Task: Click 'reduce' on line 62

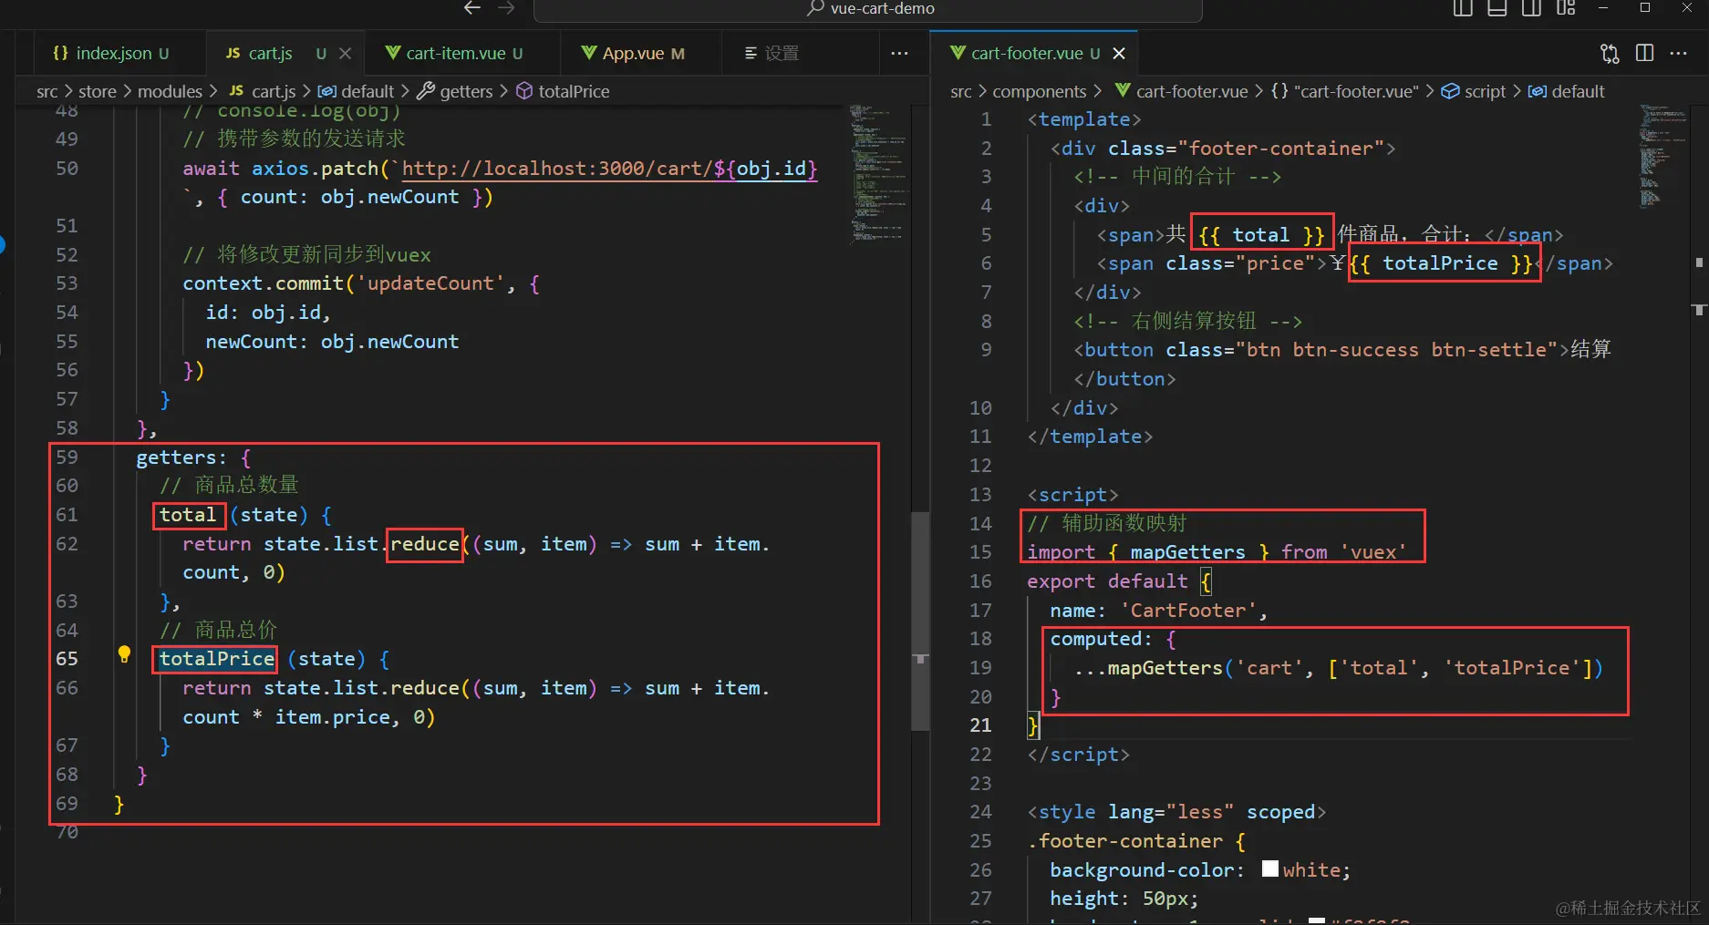Action: coord(425,544)
